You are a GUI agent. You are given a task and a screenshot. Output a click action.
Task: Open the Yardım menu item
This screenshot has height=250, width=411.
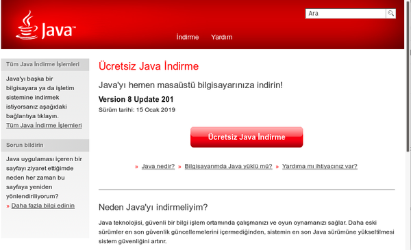click(222, 37)
